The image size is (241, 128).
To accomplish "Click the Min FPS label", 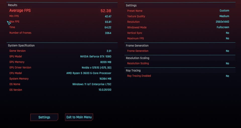I will click(x=14, y=16).
